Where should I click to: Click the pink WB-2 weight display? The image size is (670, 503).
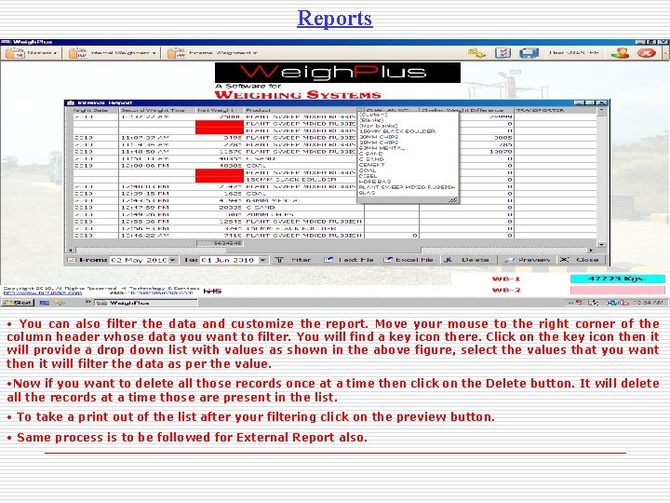click(618, 290)
